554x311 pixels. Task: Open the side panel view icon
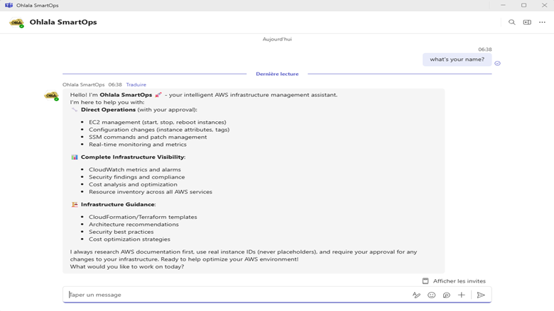point(527,22)
